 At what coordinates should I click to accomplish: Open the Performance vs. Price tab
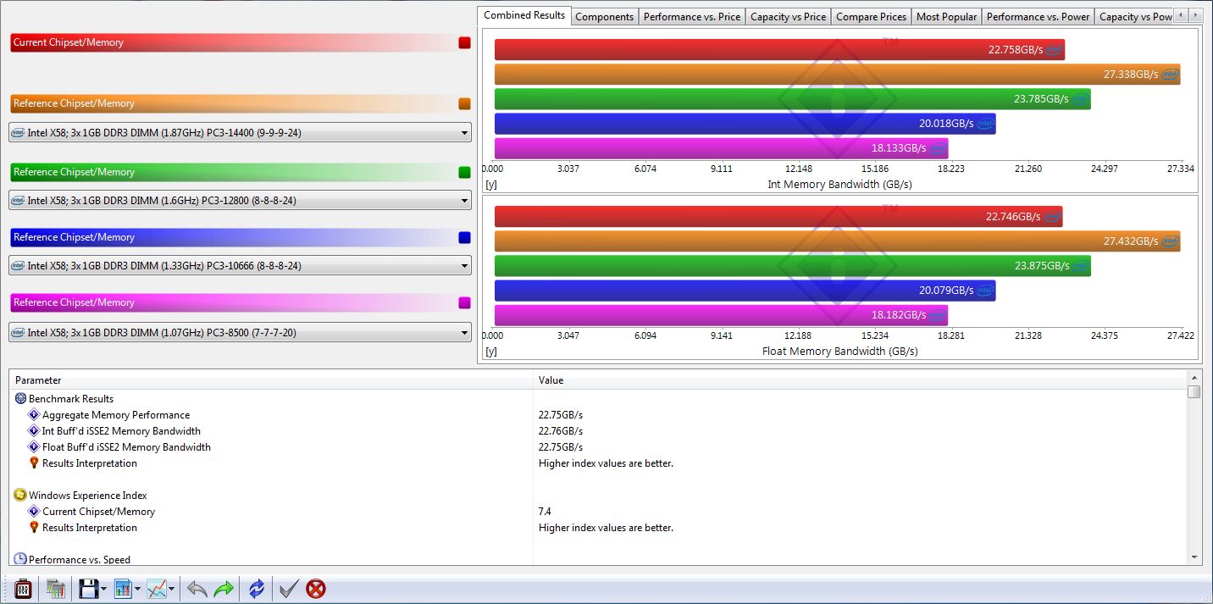pos(692,16)
